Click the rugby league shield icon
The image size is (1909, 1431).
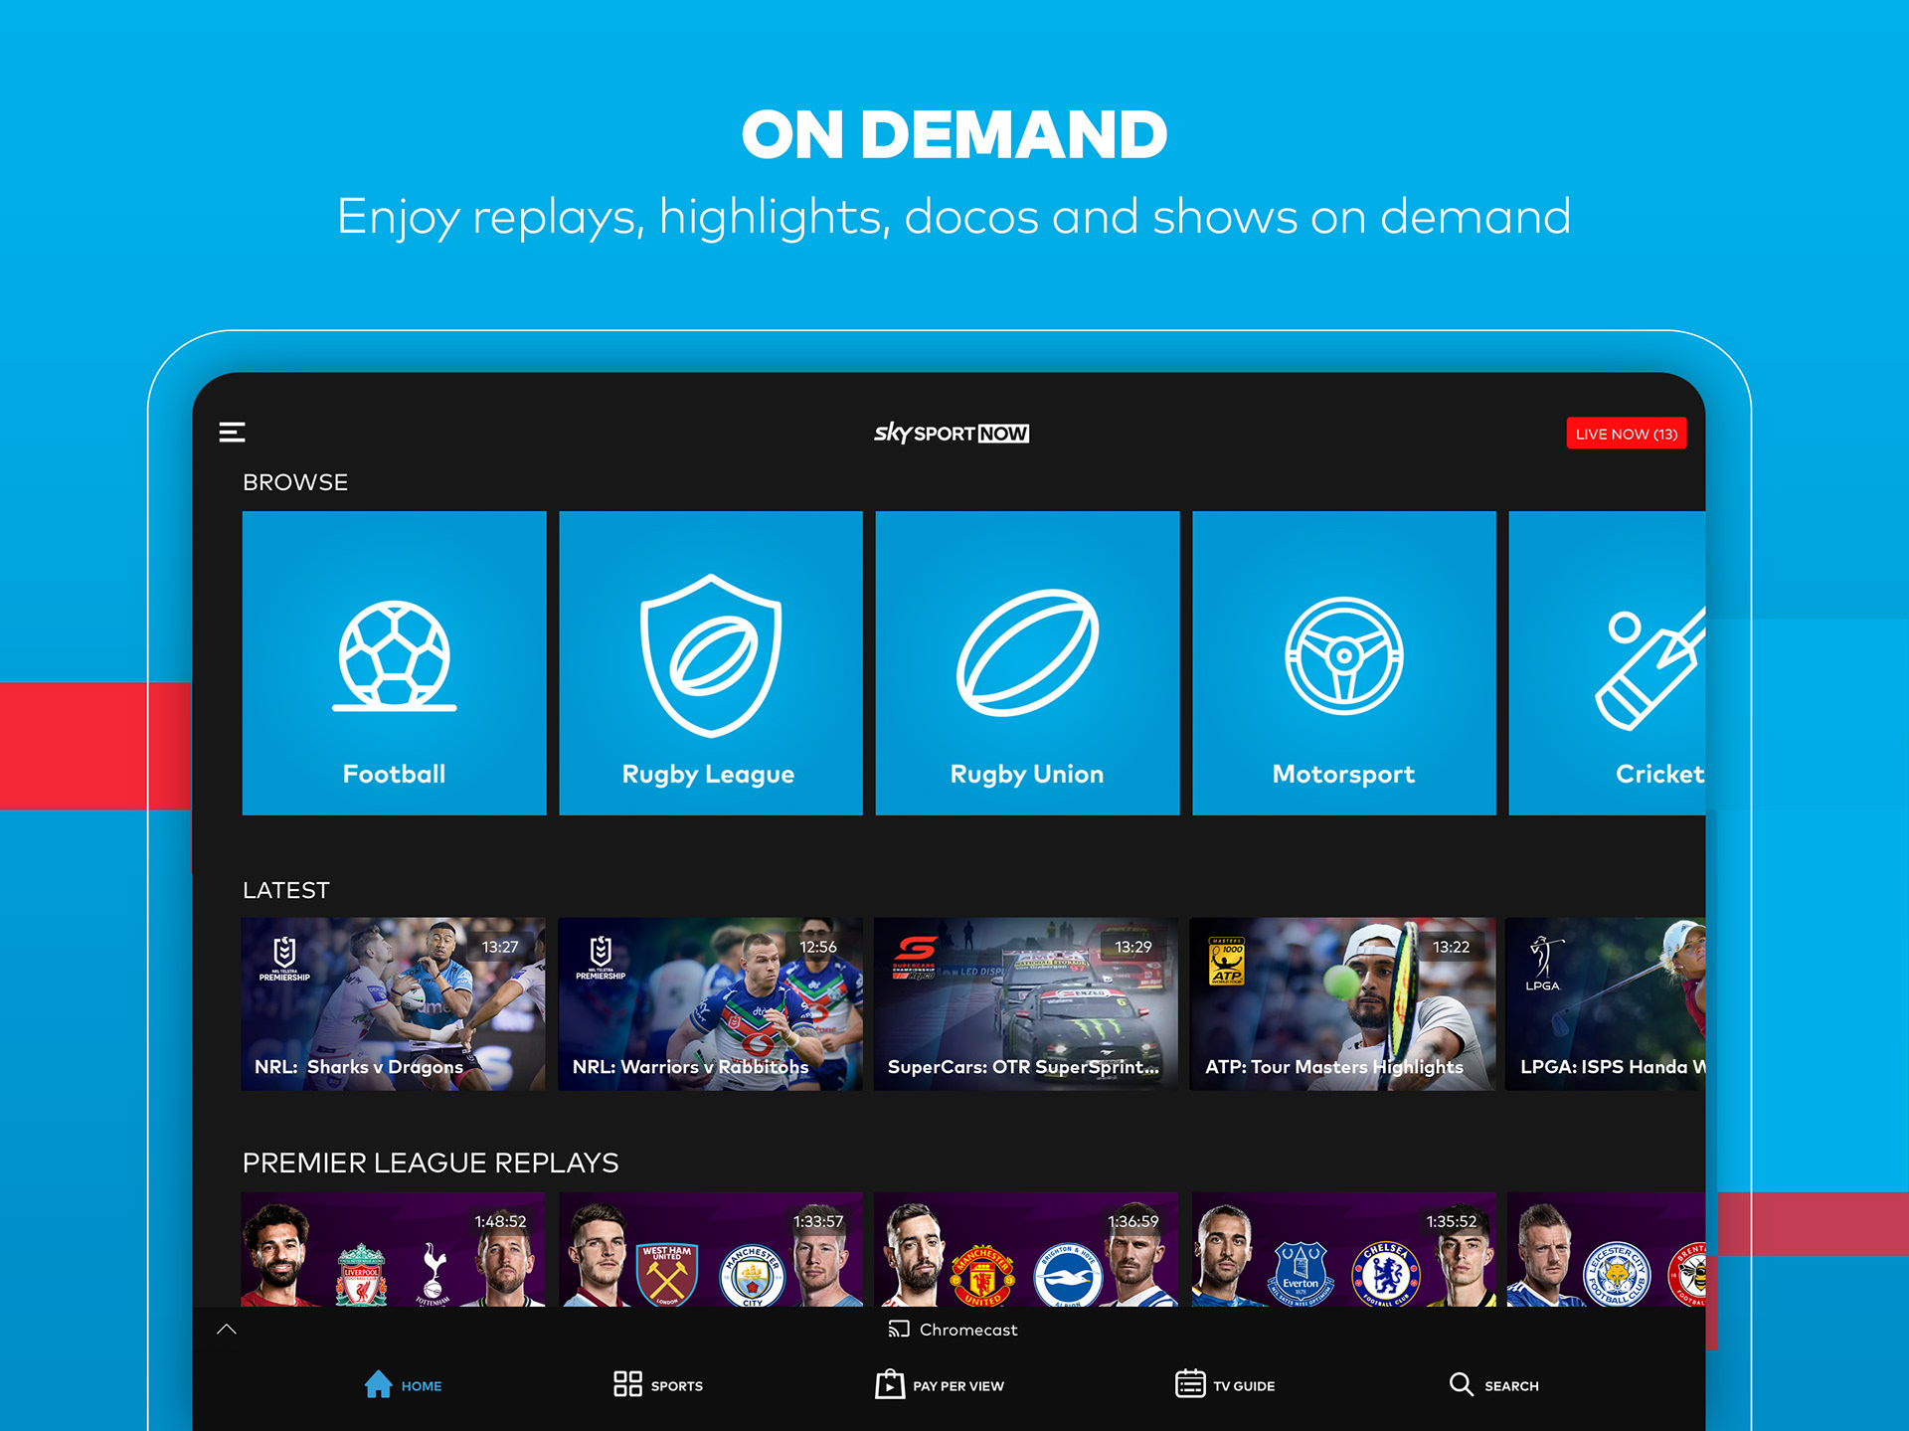(710, 655)
